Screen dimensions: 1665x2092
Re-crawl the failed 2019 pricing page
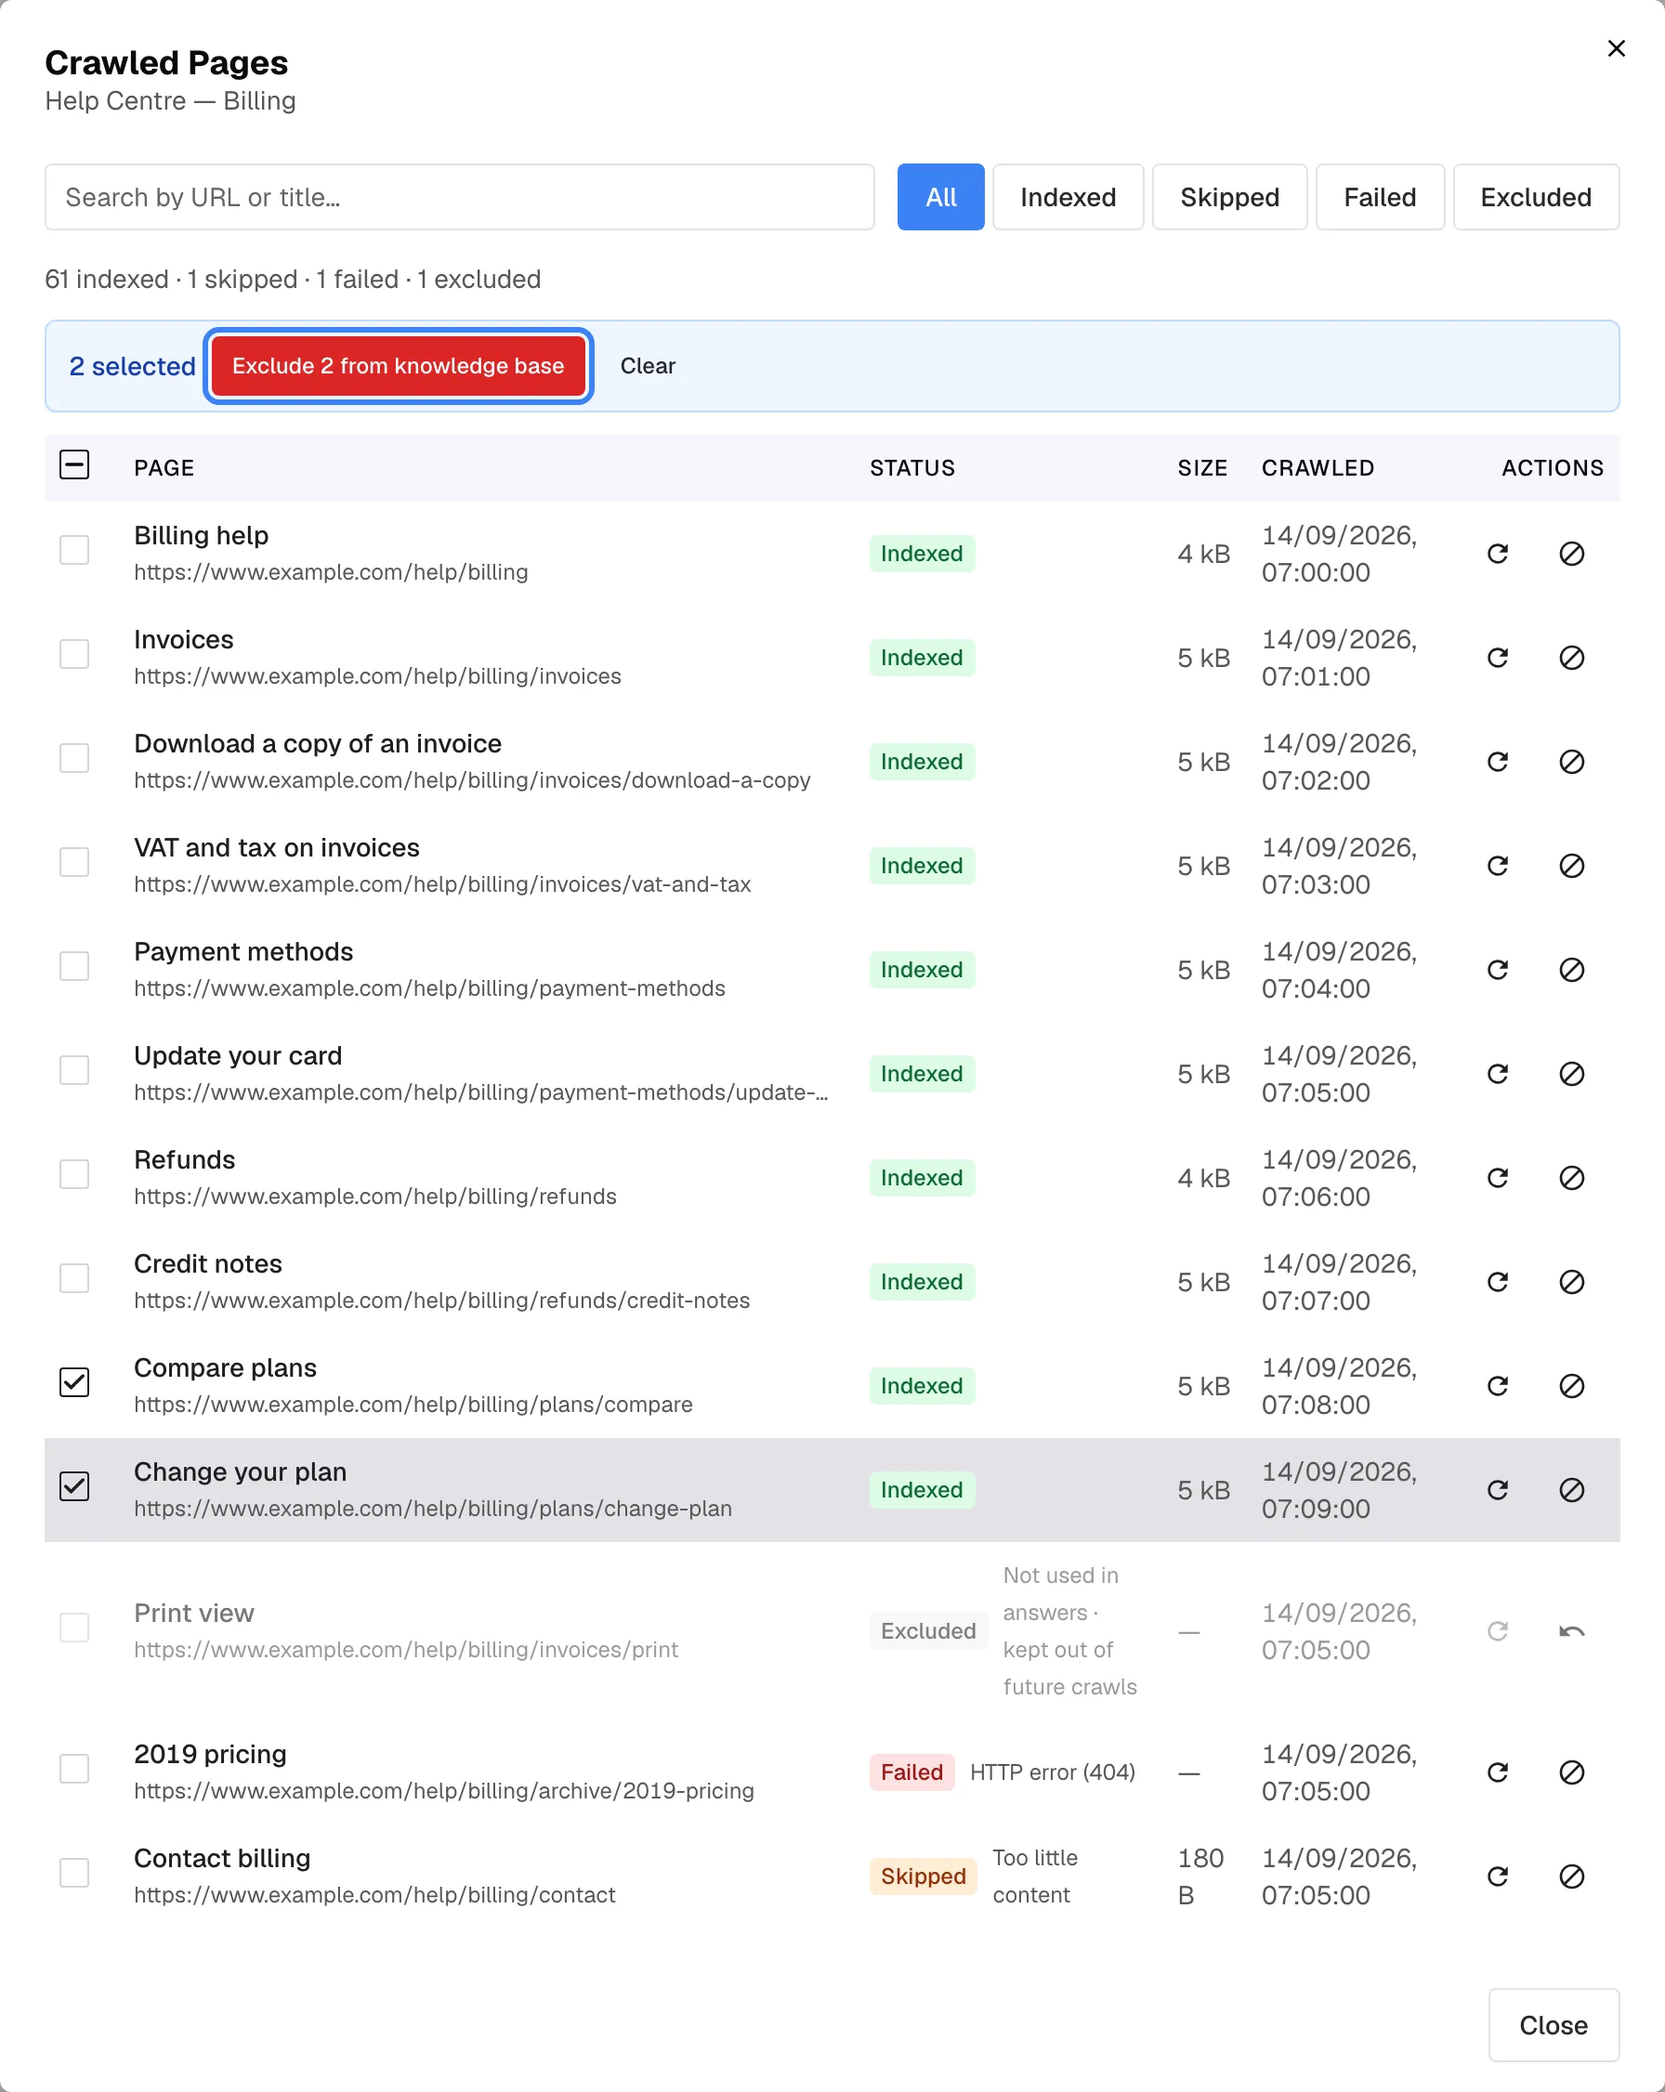click(x=1497, y=1772)
